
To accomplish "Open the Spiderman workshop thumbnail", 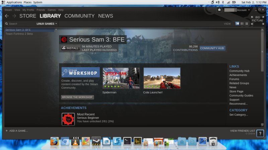I will click(x=121, y=78).
